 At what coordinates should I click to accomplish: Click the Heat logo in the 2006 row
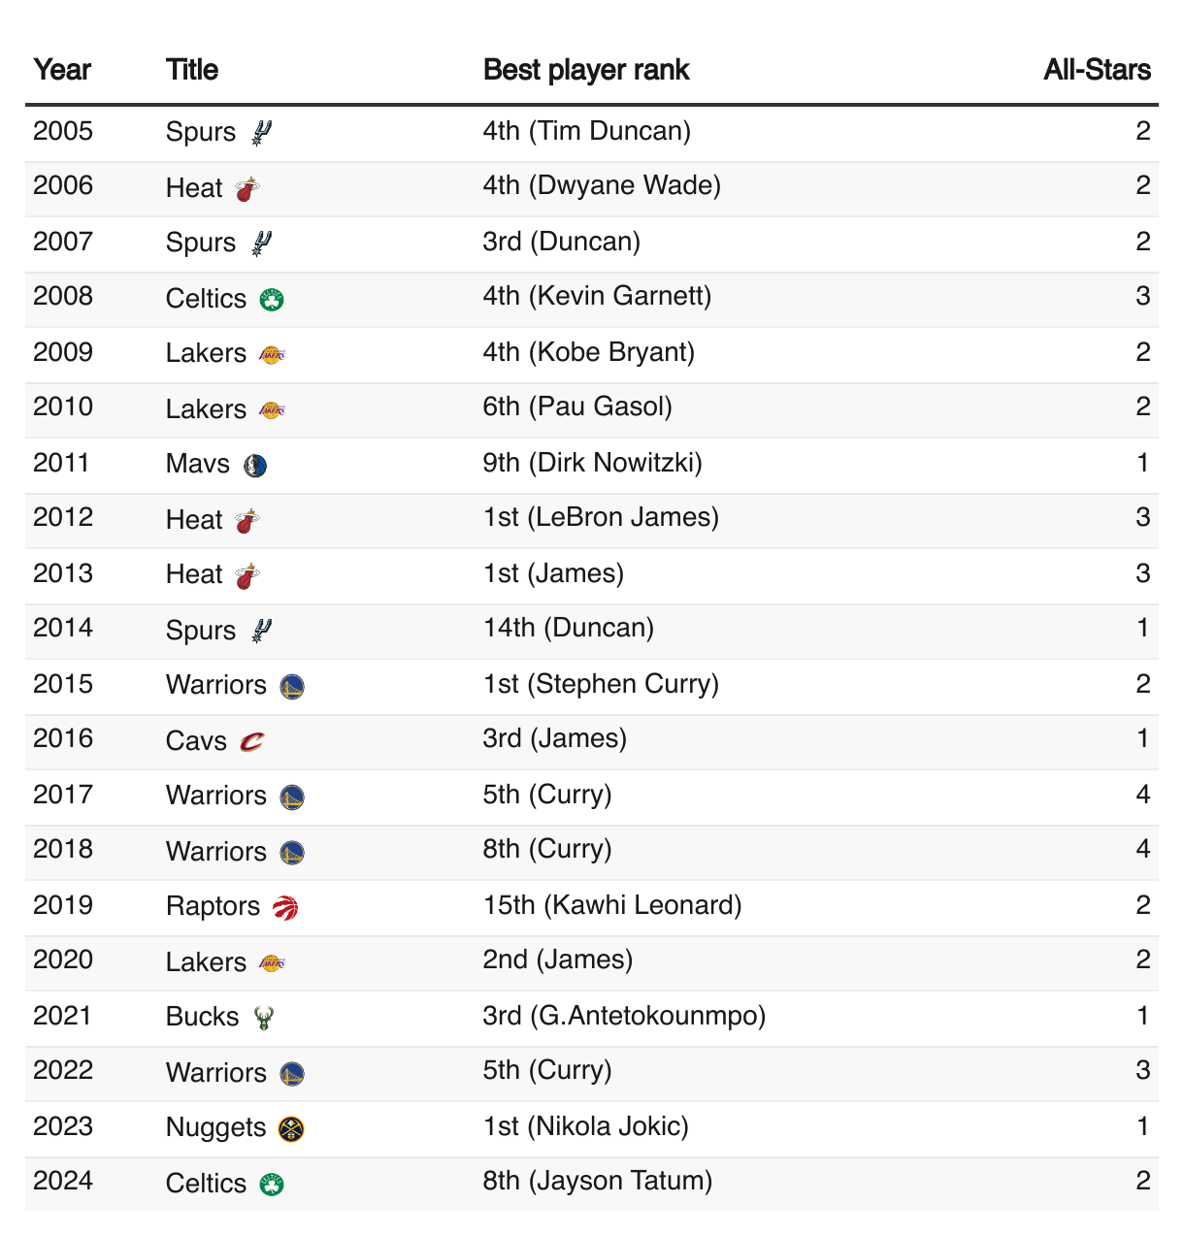click(248, 188)
